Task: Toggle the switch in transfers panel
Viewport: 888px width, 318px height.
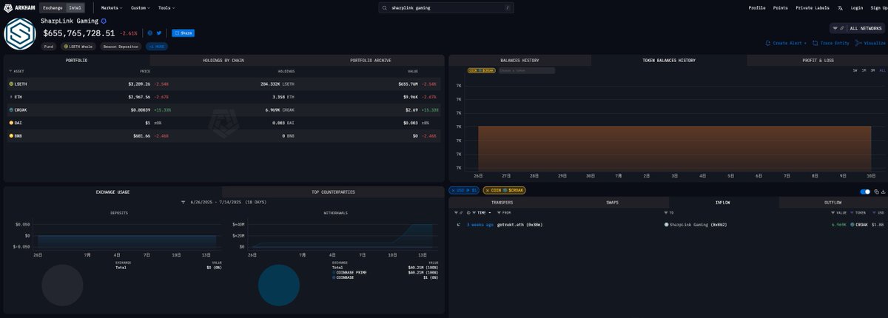Action: tap(866, 192)
